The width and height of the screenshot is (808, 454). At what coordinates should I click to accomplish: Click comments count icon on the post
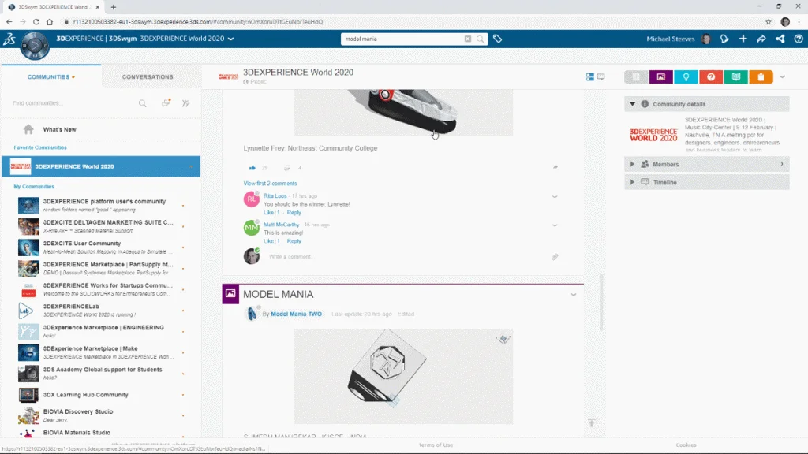pos(287,168)
